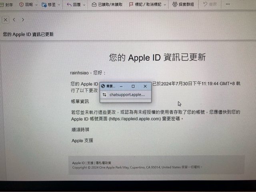Click the Archive (封存) button
The image size is (256, 192).
click(x=7, y=5)
